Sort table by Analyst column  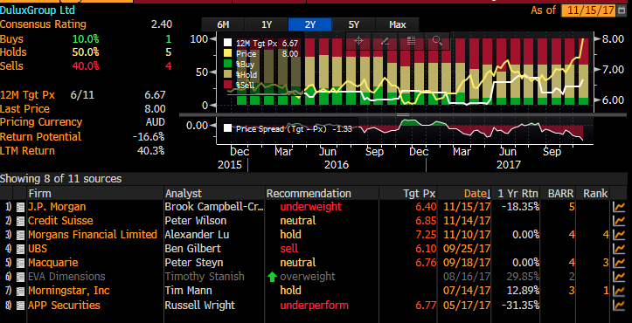tap(215, 193)
